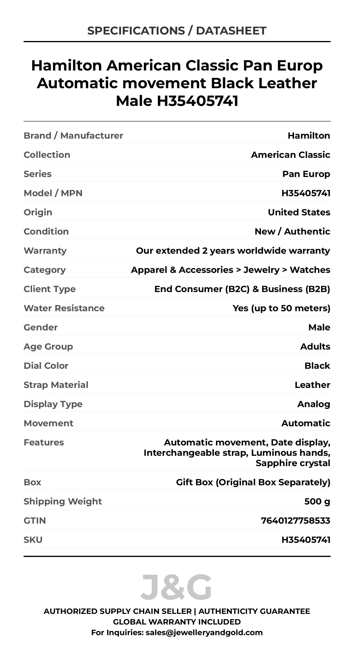Click the Strap Material value Leather
This screenshot has height=649, width=354.
[x=312, y=385]
